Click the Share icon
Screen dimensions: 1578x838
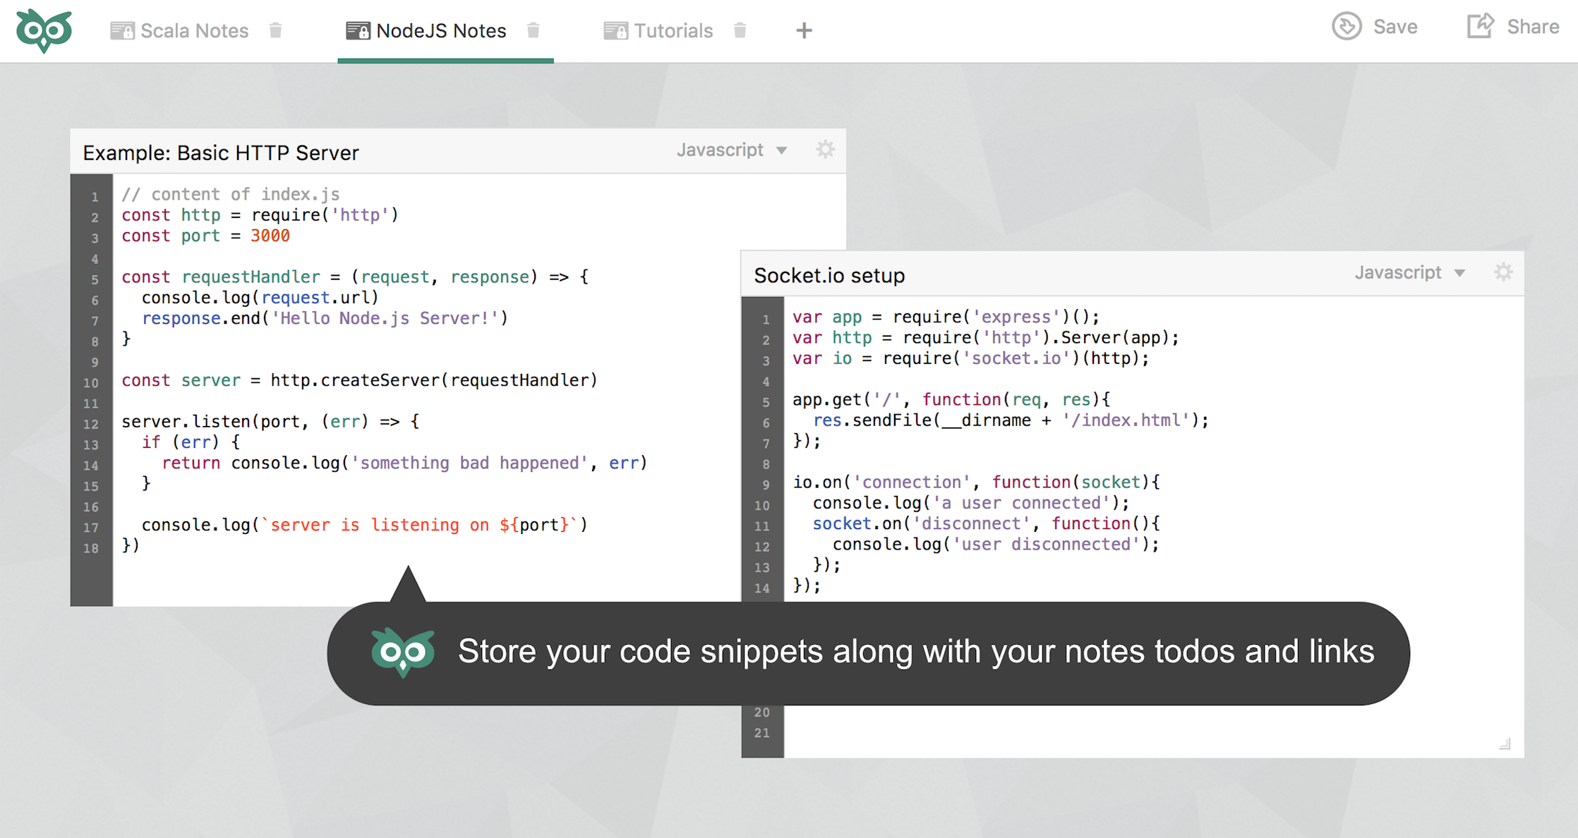coord(1480,25)
